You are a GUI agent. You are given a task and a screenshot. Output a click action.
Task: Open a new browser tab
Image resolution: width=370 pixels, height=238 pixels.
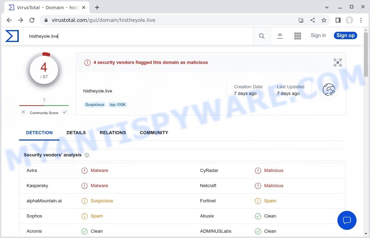coord(97,7)
